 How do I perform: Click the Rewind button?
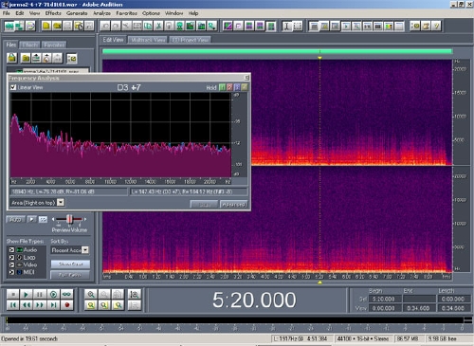point(27,305)
